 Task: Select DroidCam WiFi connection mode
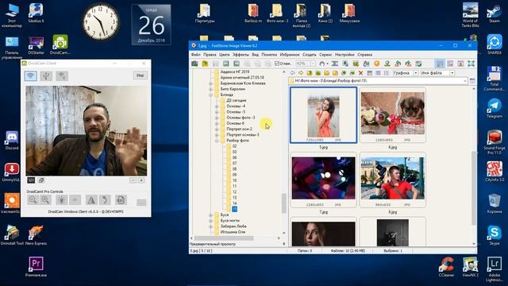[31, 76]
